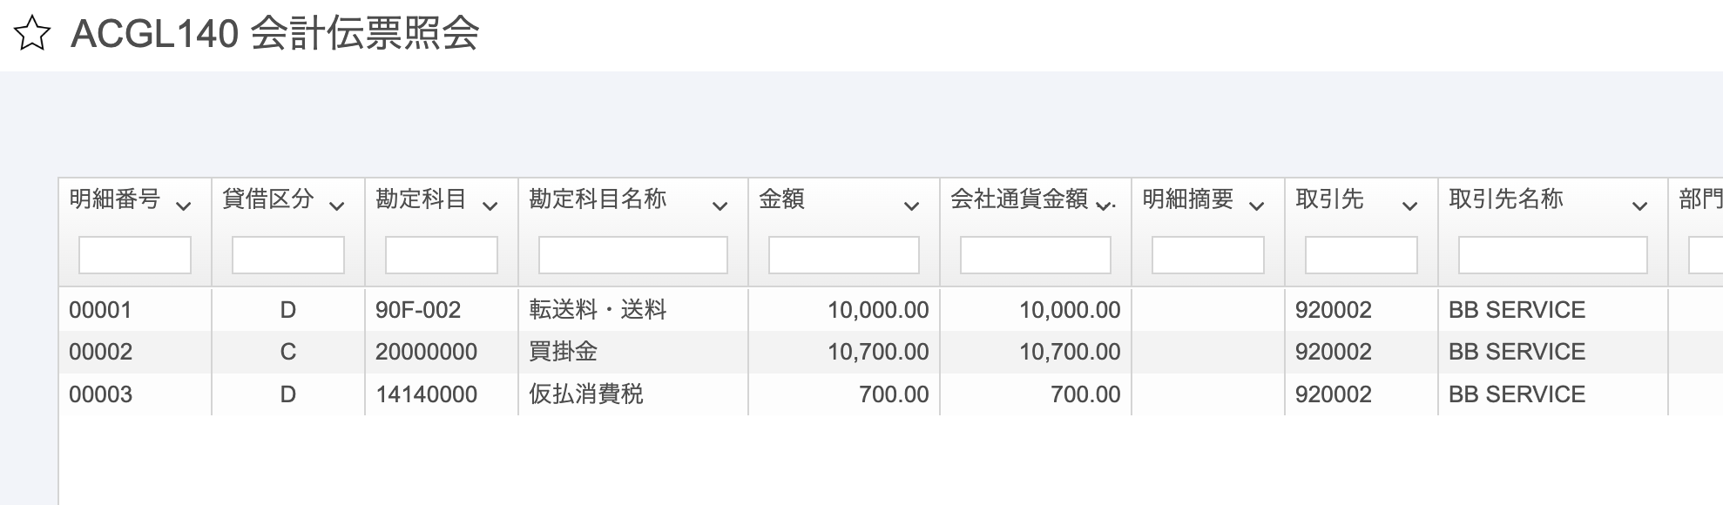The height and width of the screenshot is (505, 1723).
Task: Select row 00001 転送料・送料
Action: 891,310
